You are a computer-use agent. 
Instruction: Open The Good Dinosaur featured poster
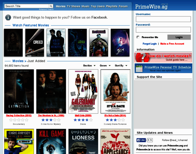pyautogui.click(x=77, y=43)
